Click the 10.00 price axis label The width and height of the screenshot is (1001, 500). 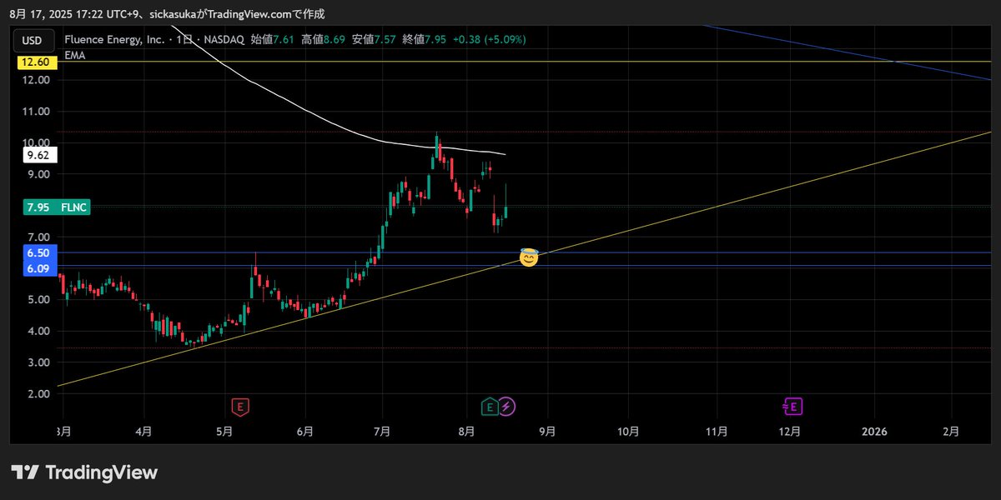[38, 142]
